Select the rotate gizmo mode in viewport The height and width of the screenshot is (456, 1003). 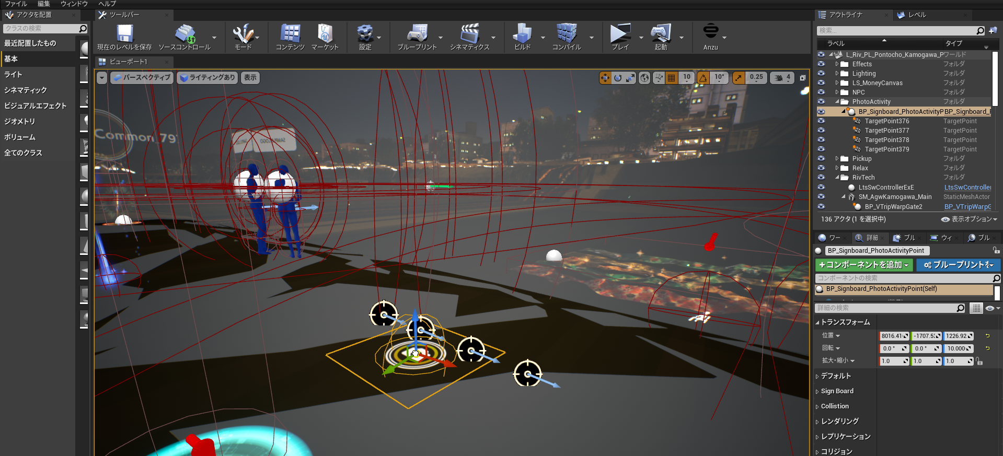coord(618,78)
